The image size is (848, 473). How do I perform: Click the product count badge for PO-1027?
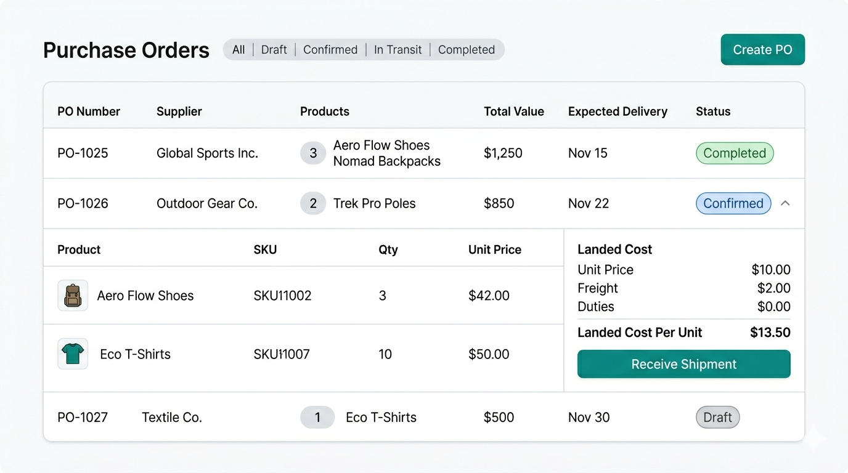click(x=317, y=418)
